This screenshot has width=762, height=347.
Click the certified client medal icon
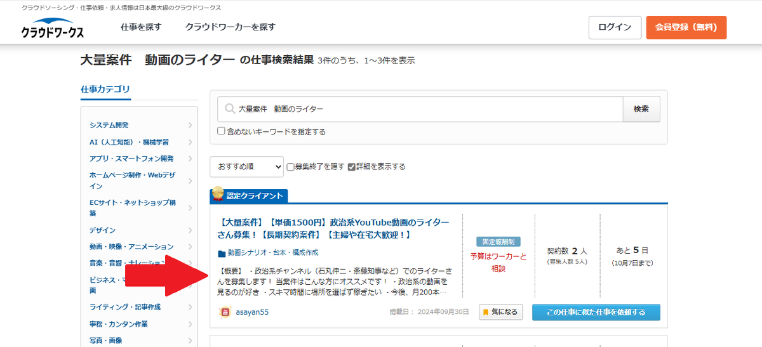click(x=218, y=193)
